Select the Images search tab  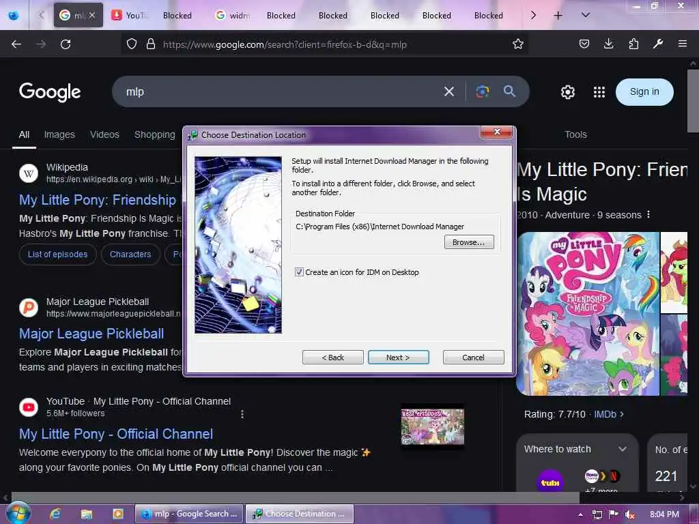pos(59,134)
